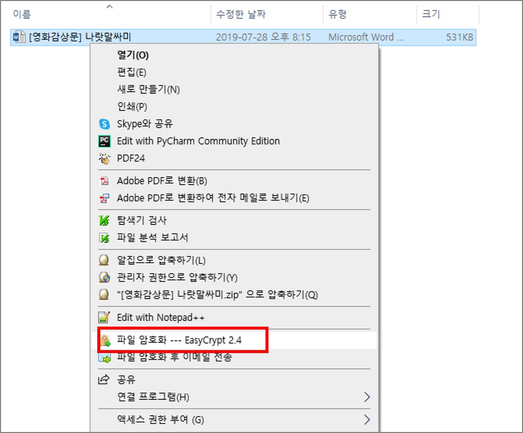Click the 탐색기 검사 green icon

click(x=104, y=220)
